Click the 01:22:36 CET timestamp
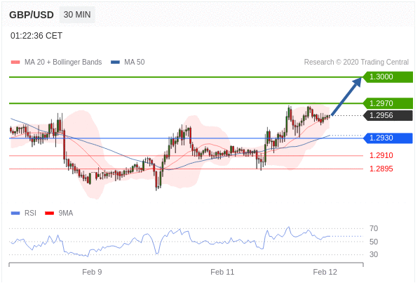 36,36
